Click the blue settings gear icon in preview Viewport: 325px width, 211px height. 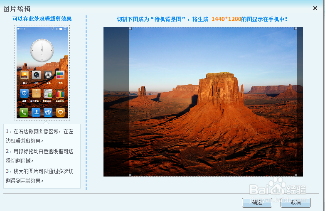[24, 93]
